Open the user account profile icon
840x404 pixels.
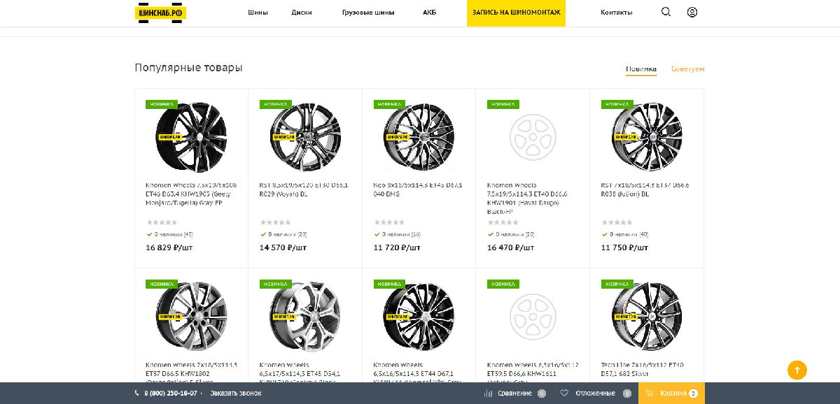pos(692,12)
